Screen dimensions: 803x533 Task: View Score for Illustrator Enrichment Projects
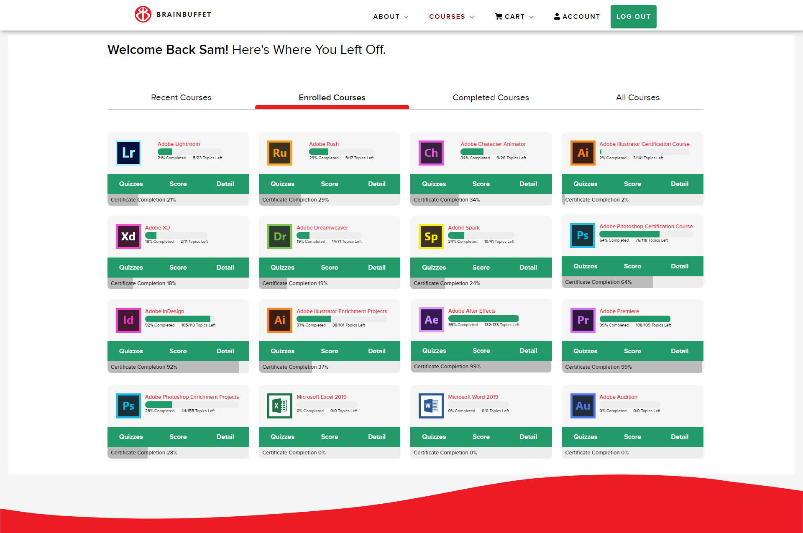tap(330, 351)
